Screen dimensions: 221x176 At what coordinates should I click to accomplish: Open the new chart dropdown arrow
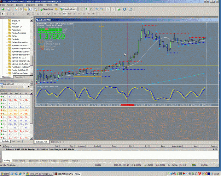coord(5,9)
